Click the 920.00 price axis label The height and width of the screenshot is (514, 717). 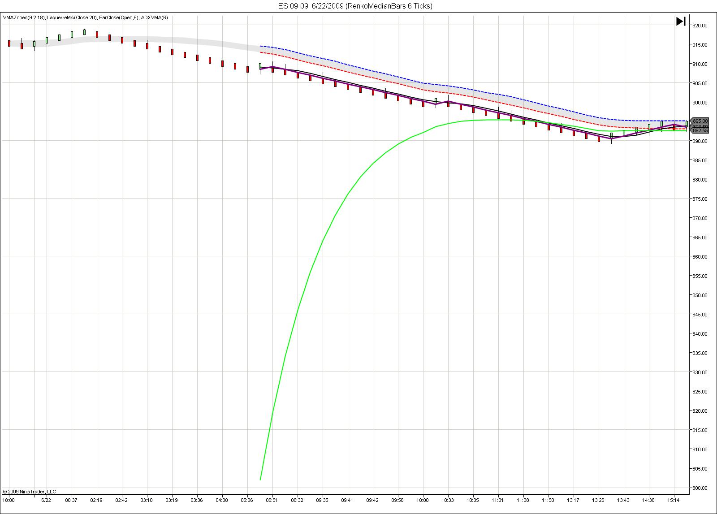[700, 26]
